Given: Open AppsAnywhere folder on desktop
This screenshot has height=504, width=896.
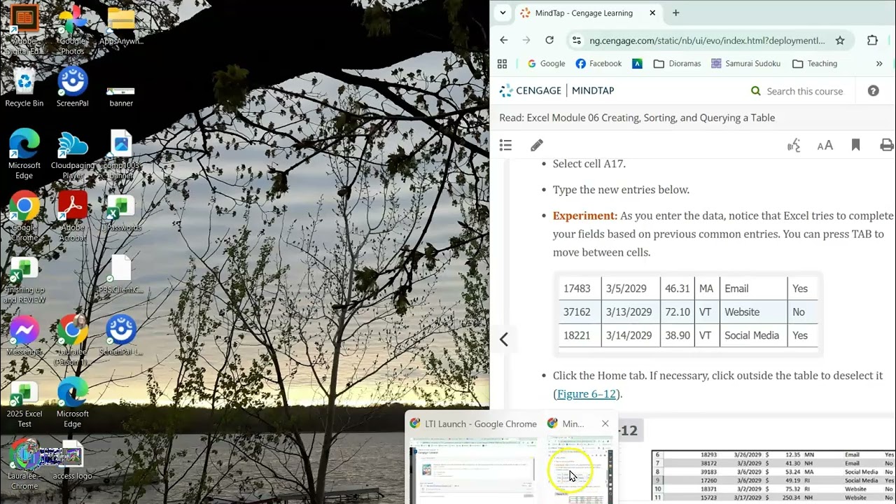Looking at the screenshot, I should tap(121, 25).
